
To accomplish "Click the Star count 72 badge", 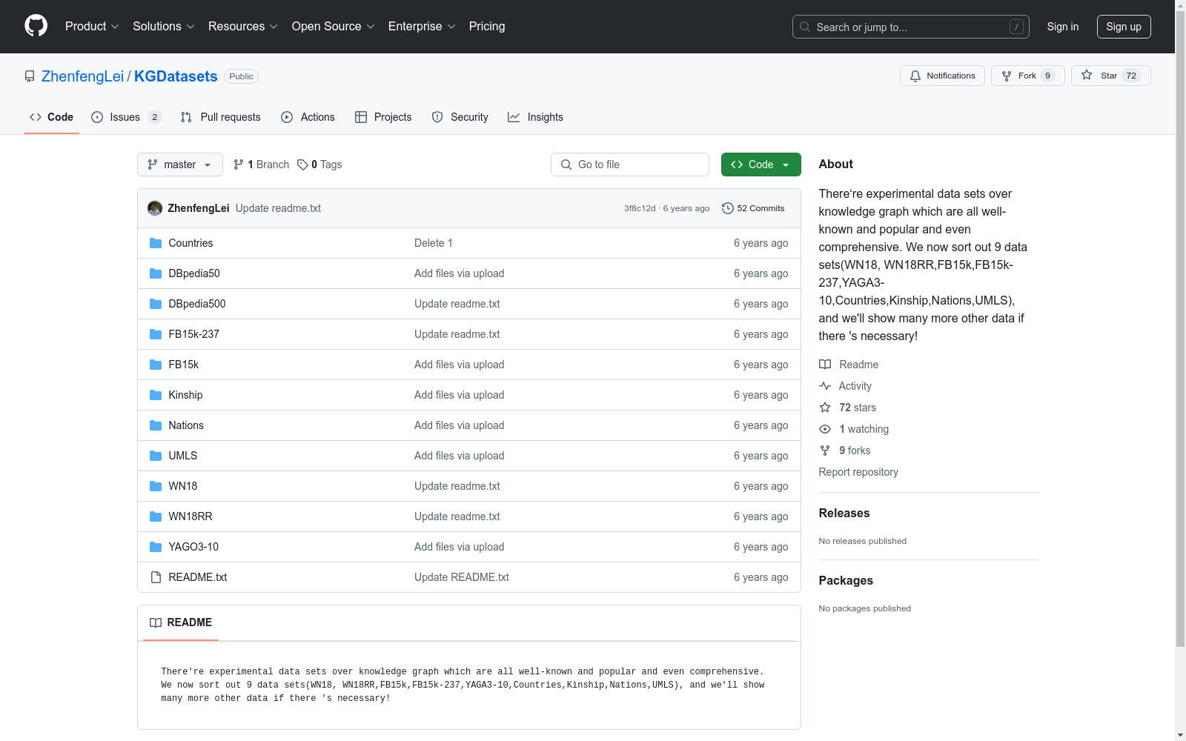I will [1131, 76].
